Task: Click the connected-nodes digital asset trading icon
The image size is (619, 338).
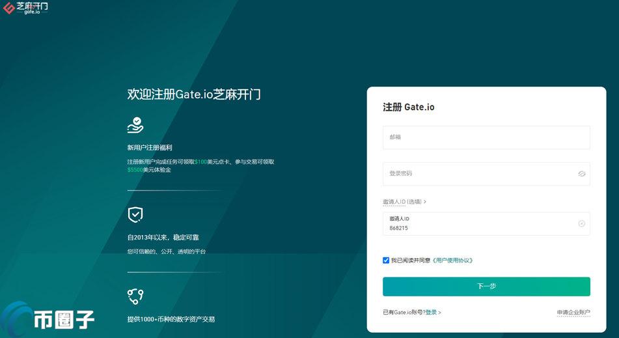Action: (135, 296)
